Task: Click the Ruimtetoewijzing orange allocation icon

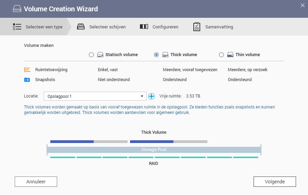Action: (x=27, y=70)
